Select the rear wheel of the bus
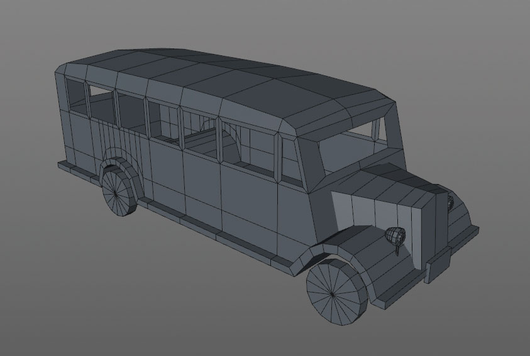This screenshot has height=356, width=530. tap(118, 191)
